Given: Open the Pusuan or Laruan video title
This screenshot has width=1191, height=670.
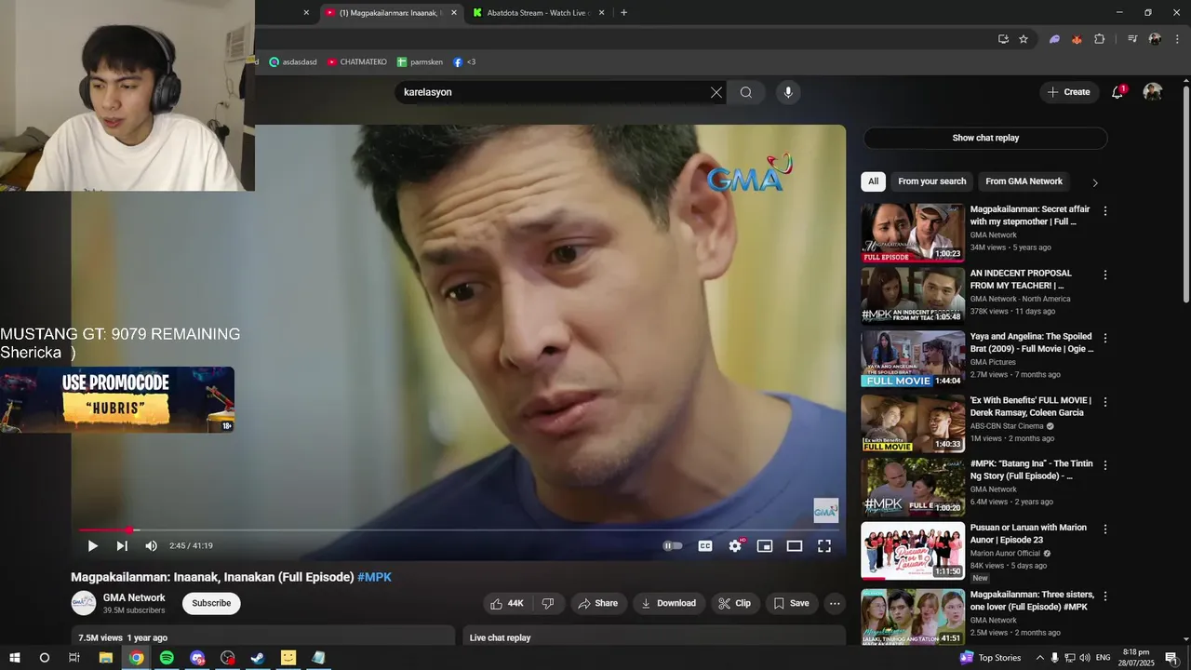Looking at the screenshot, I should [1028, 533].
